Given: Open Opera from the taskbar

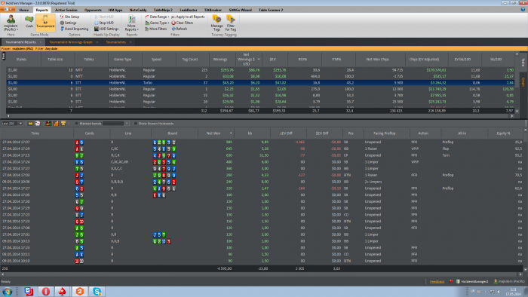Looking at the screenshot, I should click(46, 292).
